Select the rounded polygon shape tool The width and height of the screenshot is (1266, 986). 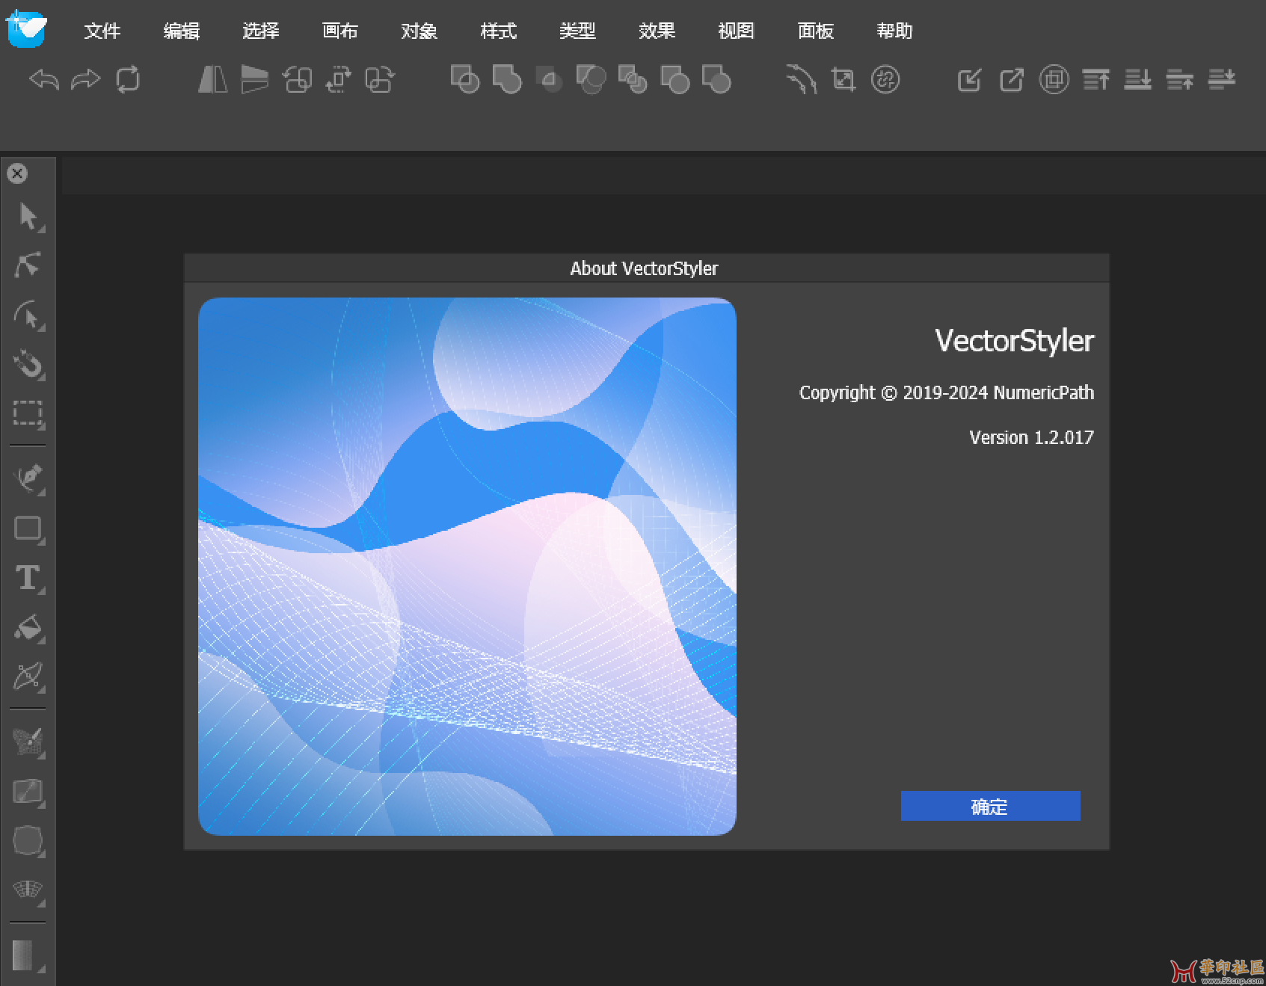[x=28, y=840]
